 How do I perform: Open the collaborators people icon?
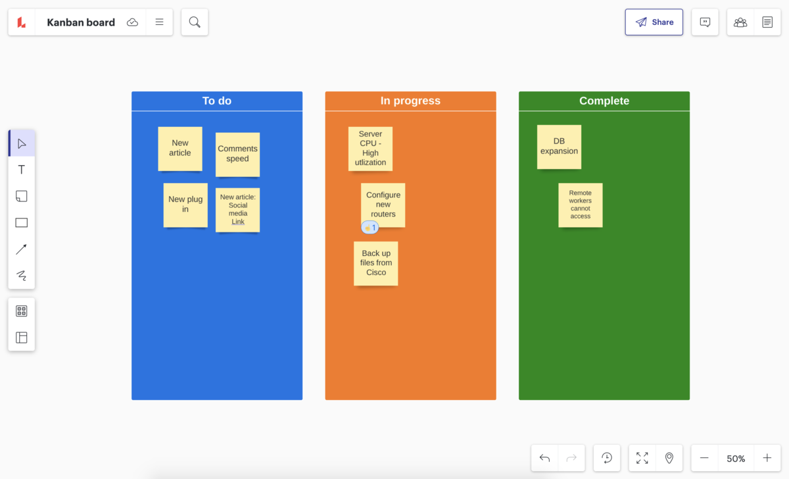coord(740,22)
